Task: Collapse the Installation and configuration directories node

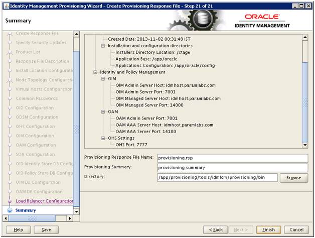Action: tap(103, 46)
